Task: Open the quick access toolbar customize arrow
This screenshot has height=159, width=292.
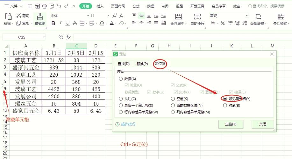Action: coord(74,6)
